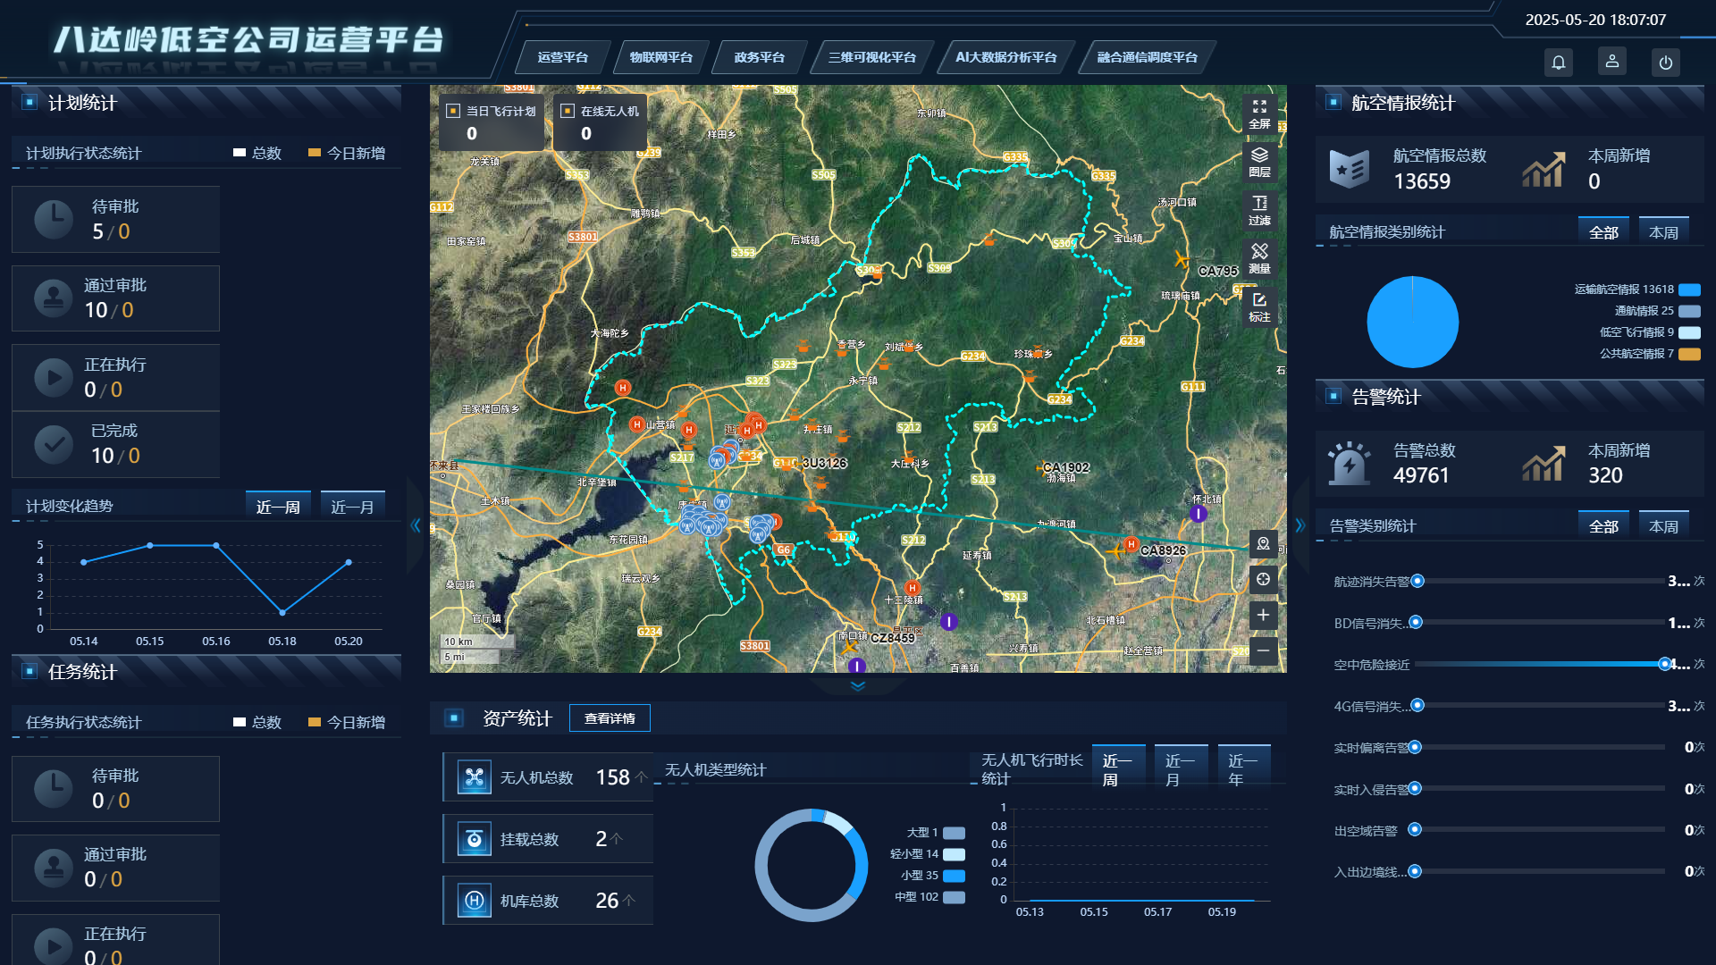Collapse the map using the bottom chevron

tap(858, 686)
